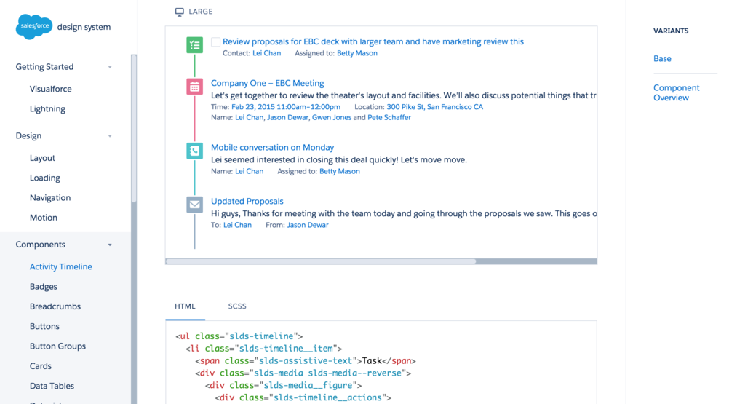745x404 pixels.
Task: Open the Lightning page
Action: (x=47, y=109)
